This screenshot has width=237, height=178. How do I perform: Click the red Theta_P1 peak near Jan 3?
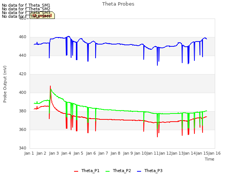50,86
